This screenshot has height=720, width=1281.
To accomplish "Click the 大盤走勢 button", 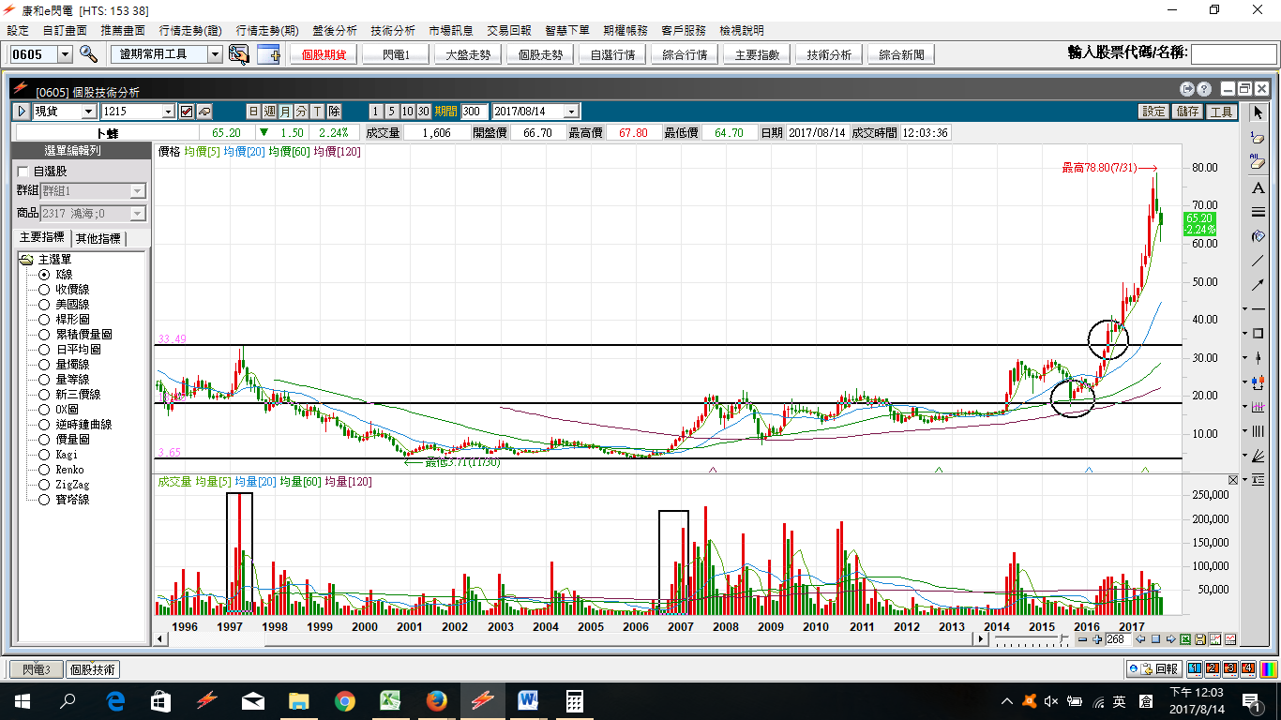I will tap(468, 54).
